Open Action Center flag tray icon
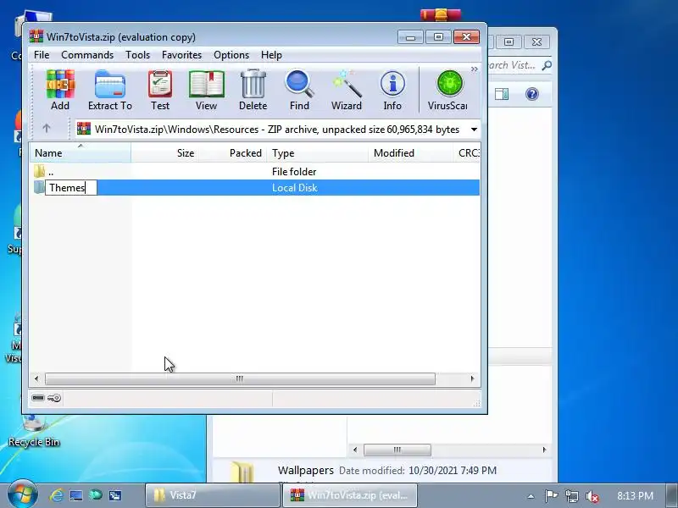678x508 pixels. point(551,496)
